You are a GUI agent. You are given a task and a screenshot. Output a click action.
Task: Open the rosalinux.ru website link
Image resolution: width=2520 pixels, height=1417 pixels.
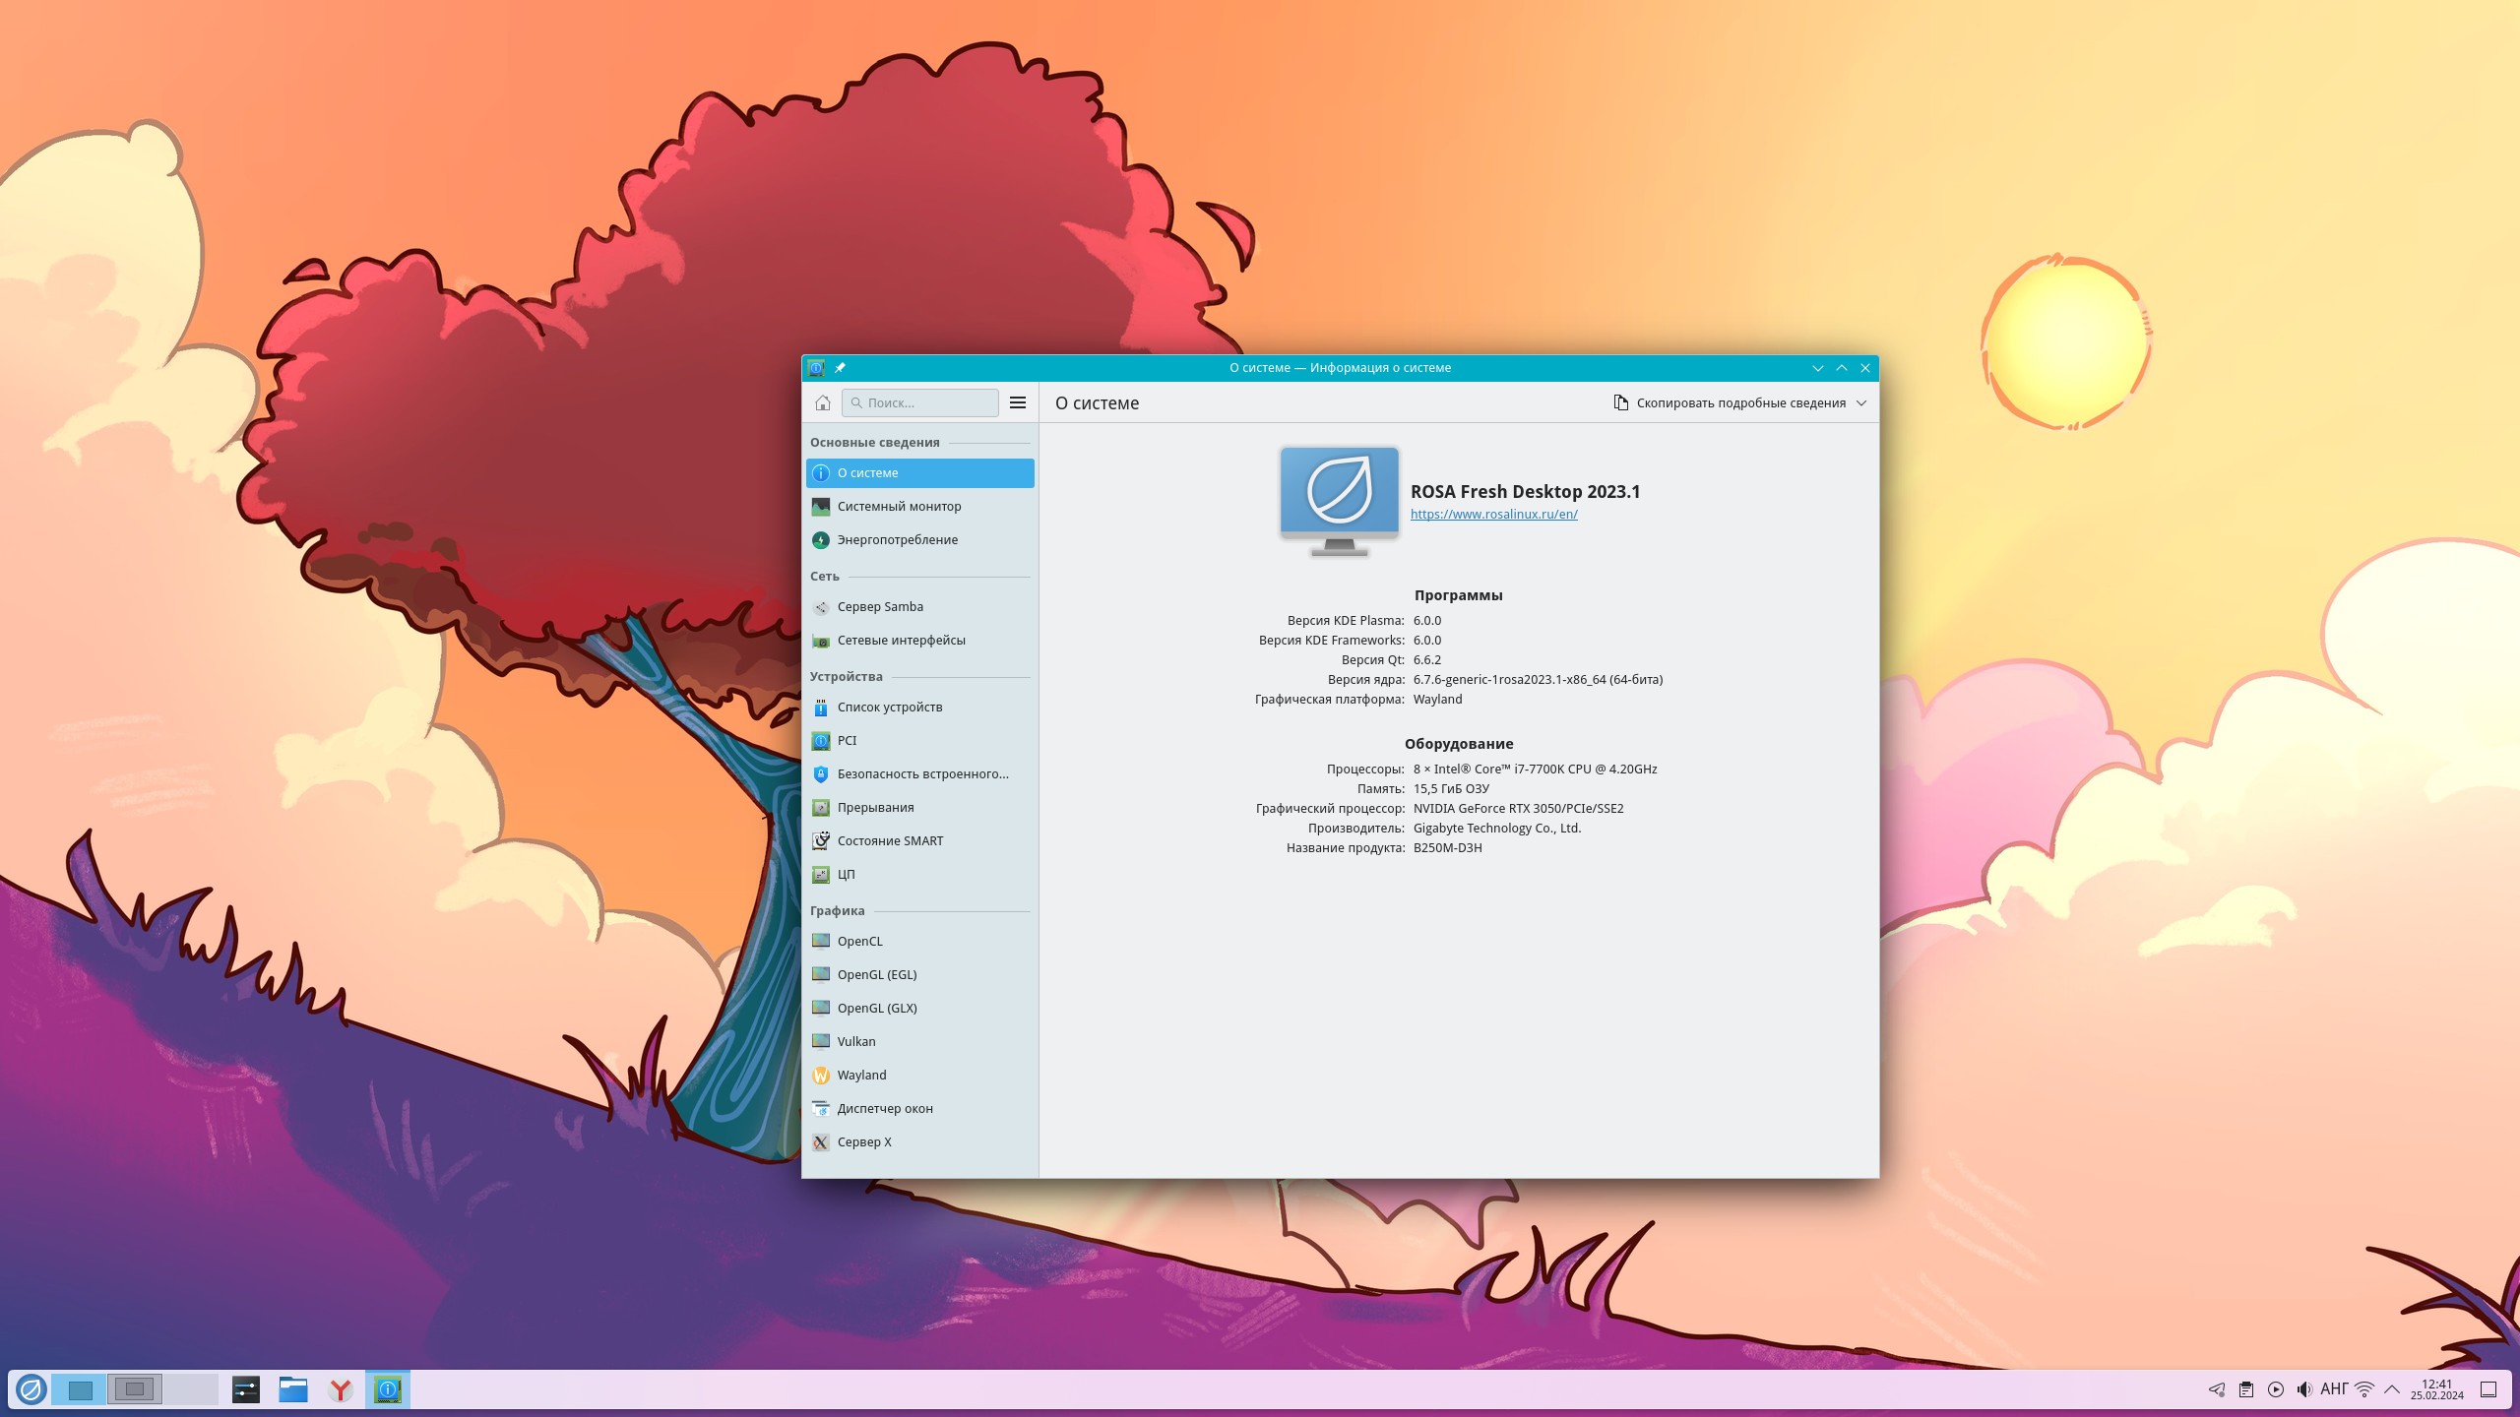tap(1493, 515)
